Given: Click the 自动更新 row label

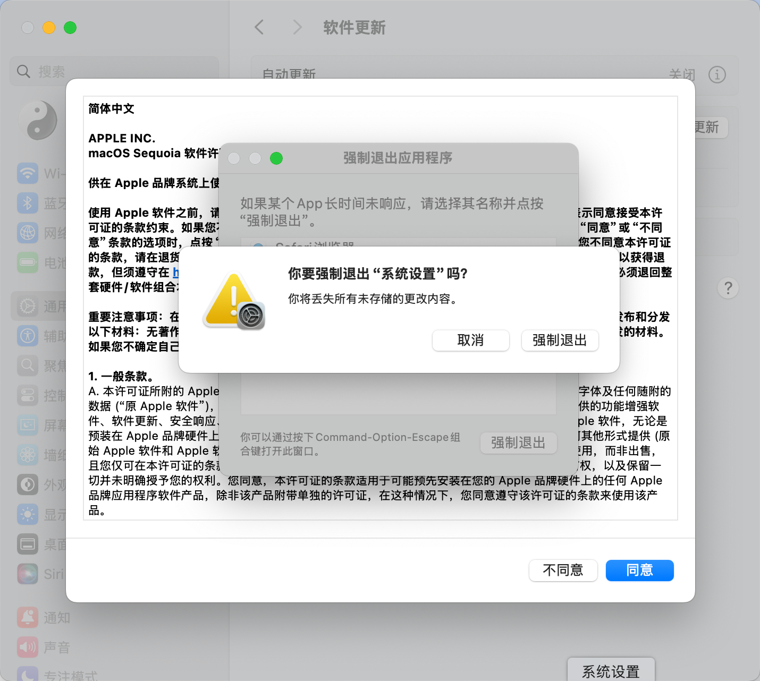Looking at the screenshot, I should [x=289, y=74].
